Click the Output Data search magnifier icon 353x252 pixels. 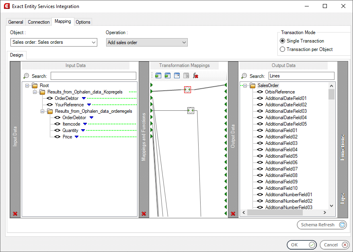(x=244, y=76)
